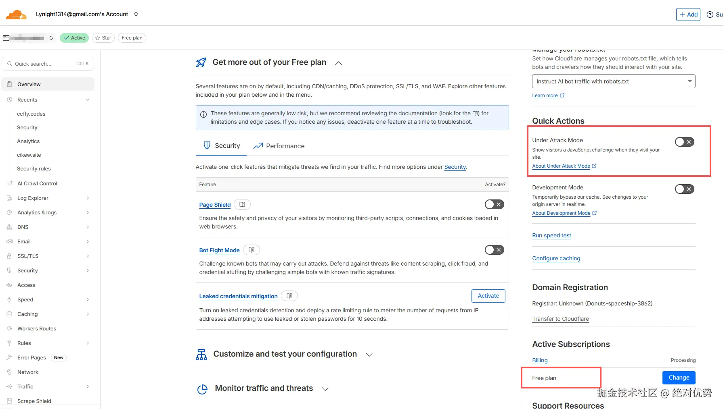Toggle Development Mode switch
Image resolution: width=723 pixels, height=409 pixels.
[684, 189]
